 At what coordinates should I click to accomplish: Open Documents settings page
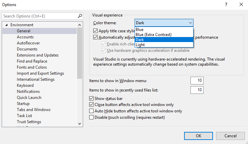(27, 49)
